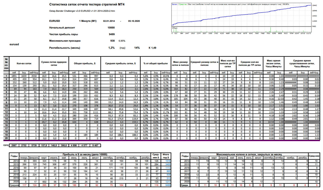This screenshot has width=323, height=190.
Task: Click the "Объем" volume label in the chart
Action: (x=175, y=28)
